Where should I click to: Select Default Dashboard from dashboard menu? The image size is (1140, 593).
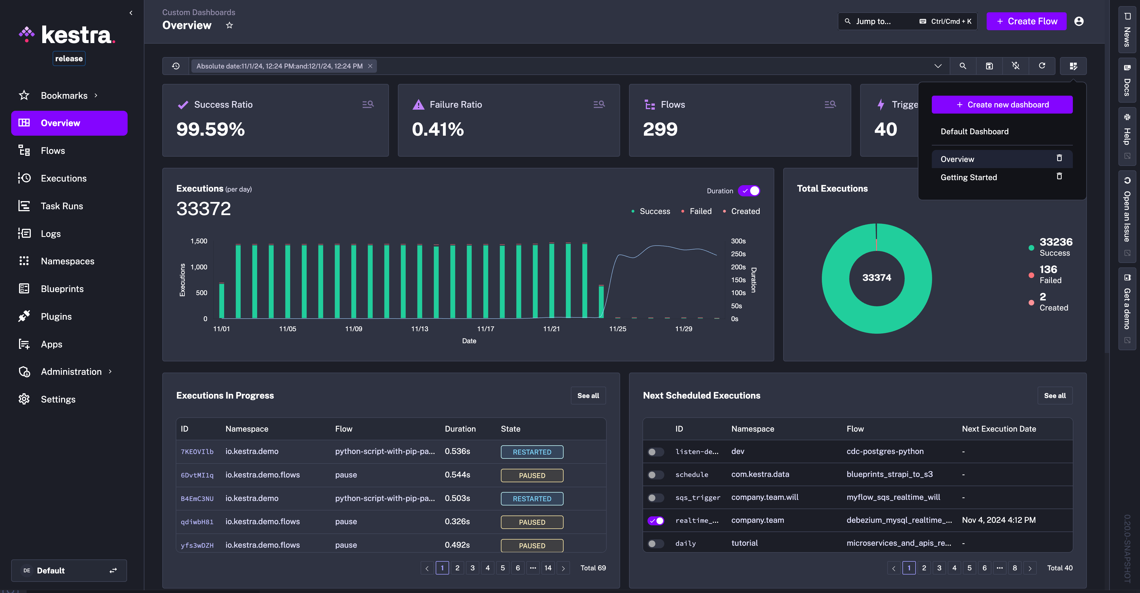click(x=1002, y=131)
